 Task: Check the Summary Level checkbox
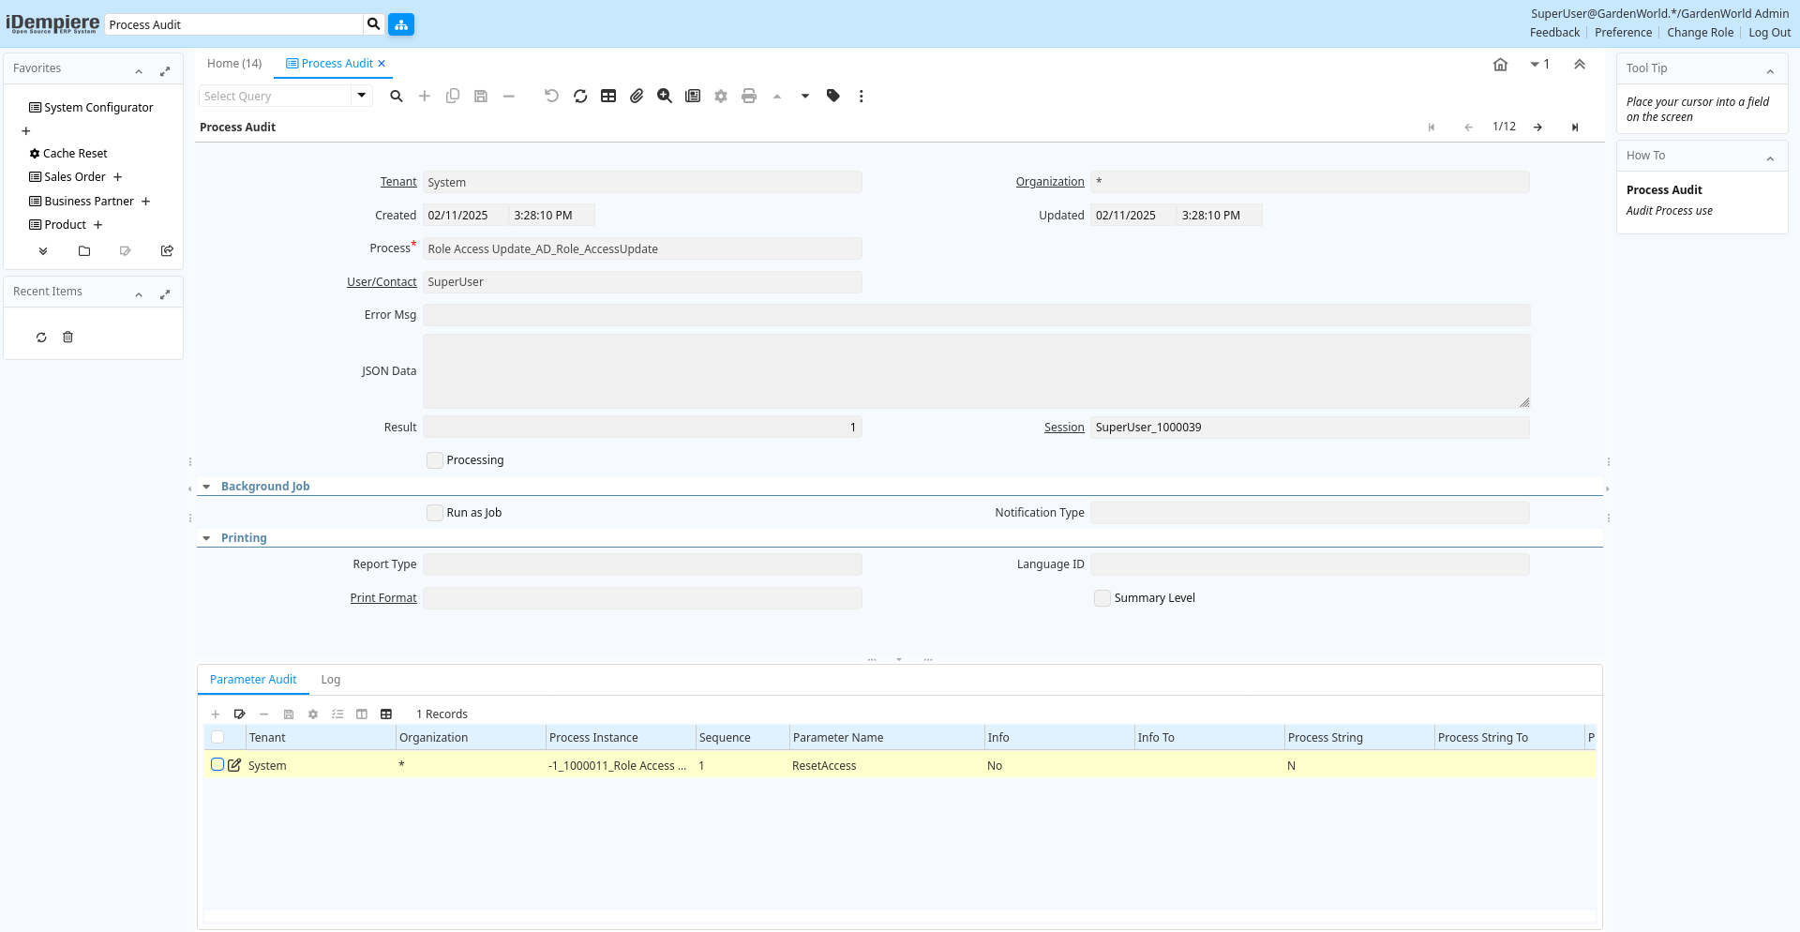point(1102,598)
